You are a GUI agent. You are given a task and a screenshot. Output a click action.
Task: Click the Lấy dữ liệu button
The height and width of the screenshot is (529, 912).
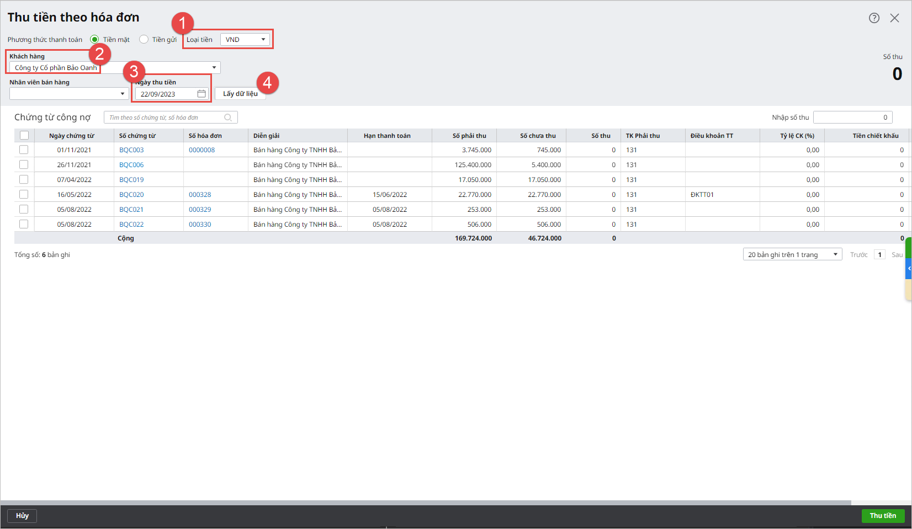tap(240, 94)
